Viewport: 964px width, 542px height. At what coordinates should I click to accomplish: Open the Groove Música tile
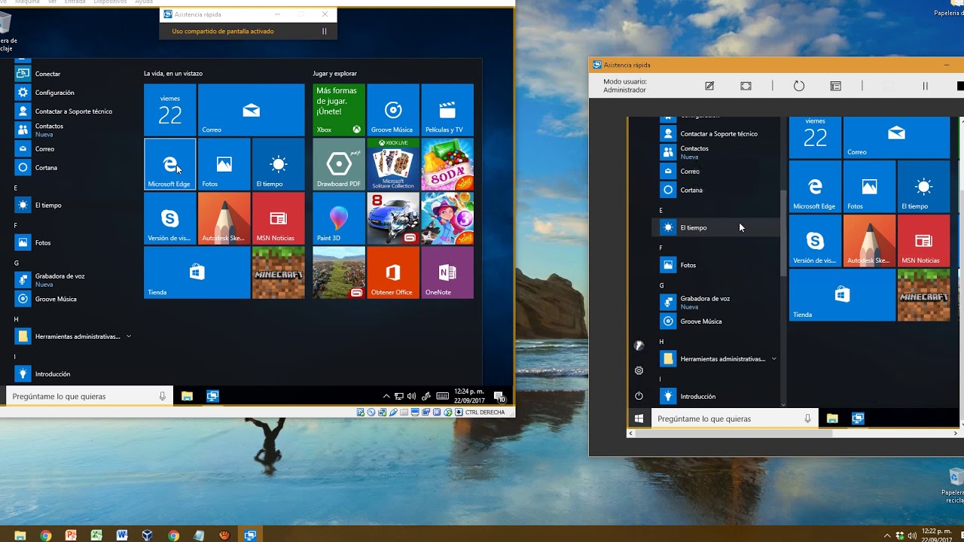click(392, 110)
